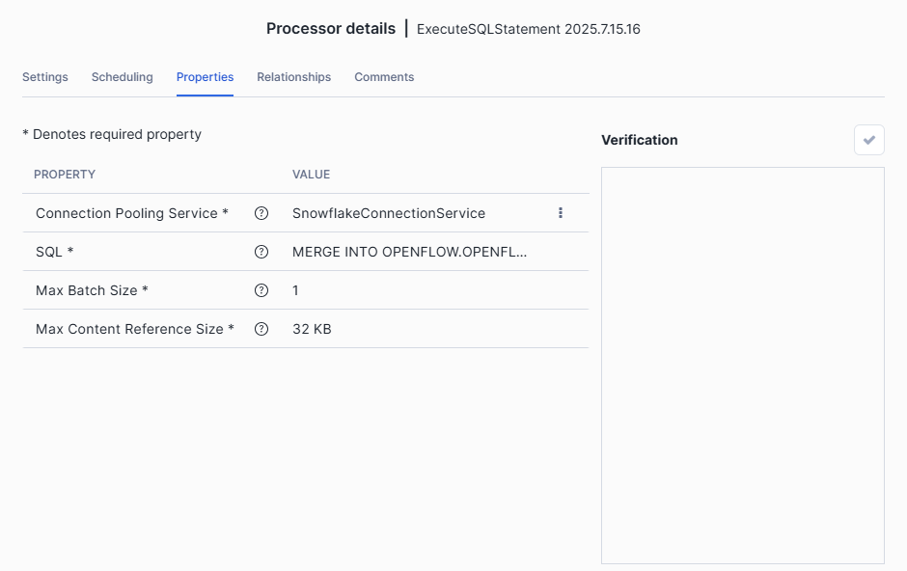Change the 32 KB value

[312, 329]
